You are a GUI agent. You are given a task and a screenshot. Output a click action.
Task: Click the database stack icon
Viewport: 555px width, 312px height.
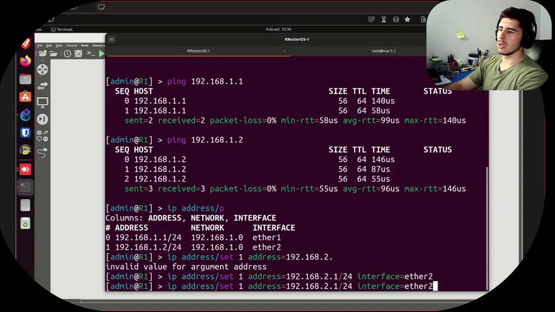(395, 19)
